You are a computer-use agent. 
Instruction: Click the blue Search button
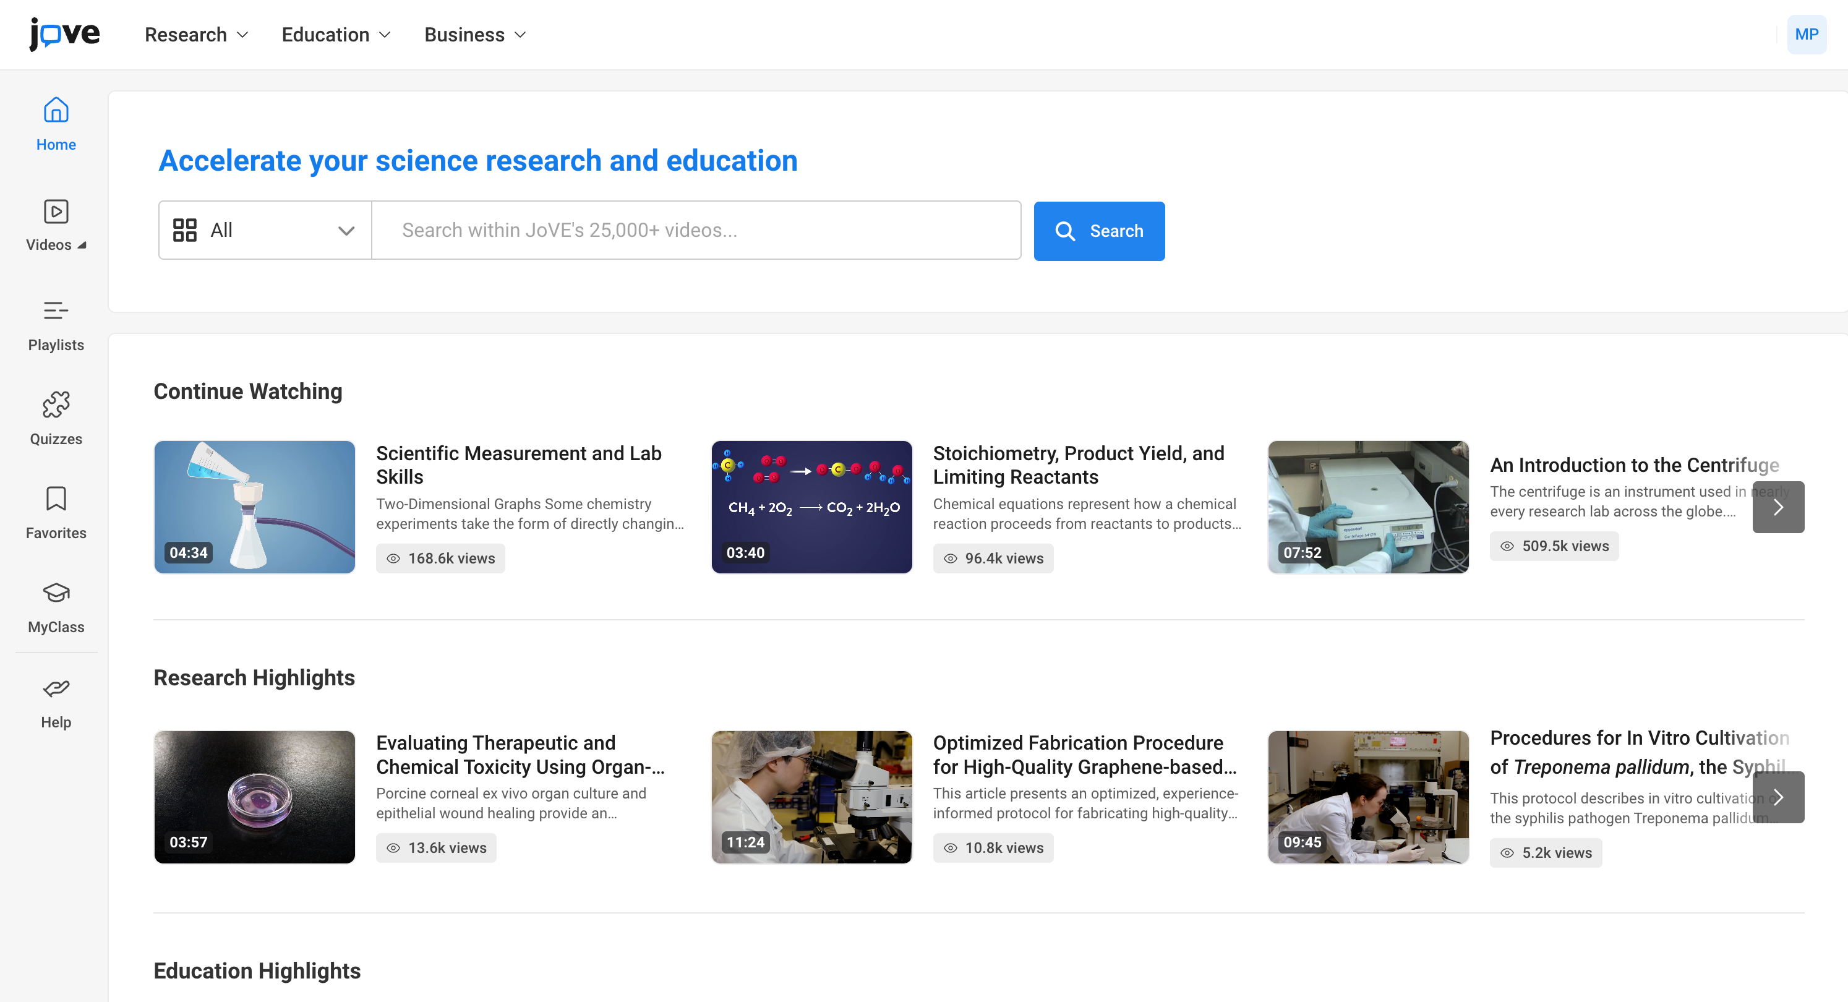pos(1098,231)
